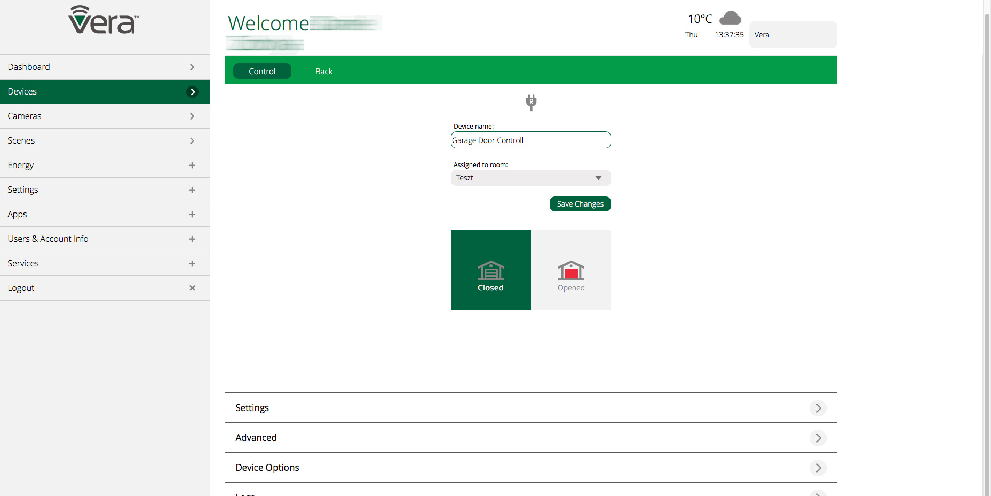Screen dimensions: 991x496
Task: Click the Vera logo
Action: [104, 21]
